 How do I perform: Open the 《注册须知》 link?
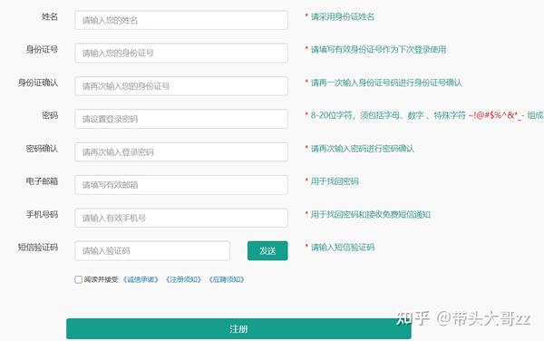(x=183, y=279)
